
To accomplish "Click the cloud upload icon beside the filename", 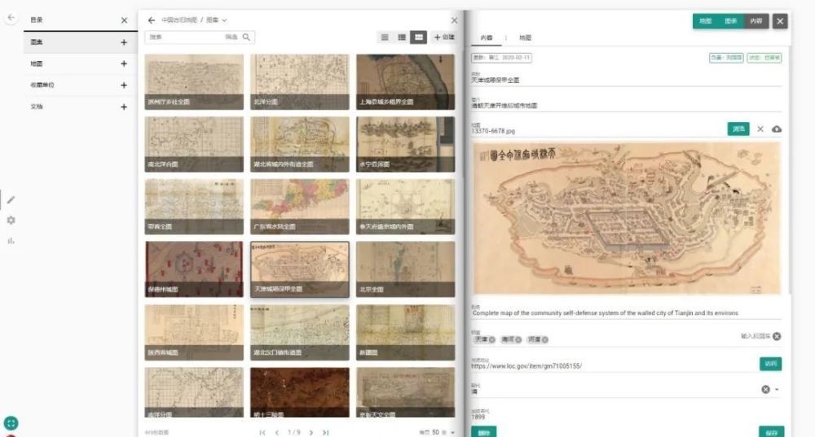I will (776, 129).
